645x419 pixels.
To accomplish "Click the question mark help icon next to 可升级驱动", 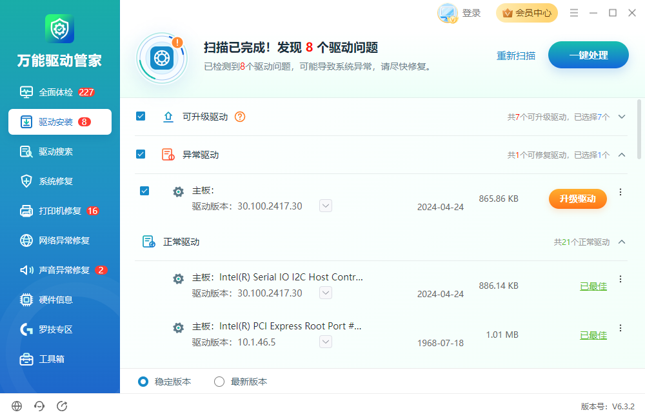I will click(240, 117).
